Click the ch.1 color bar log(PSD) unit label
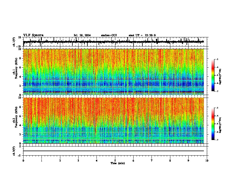233x180 pixels. 220,76
